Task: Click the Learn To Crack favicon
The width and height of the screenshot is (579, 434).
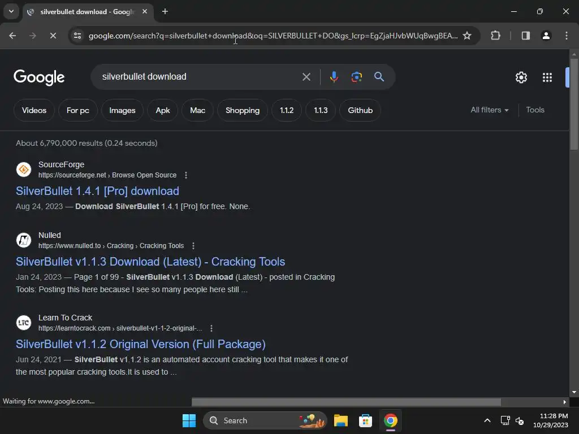Action: point(24,323)
